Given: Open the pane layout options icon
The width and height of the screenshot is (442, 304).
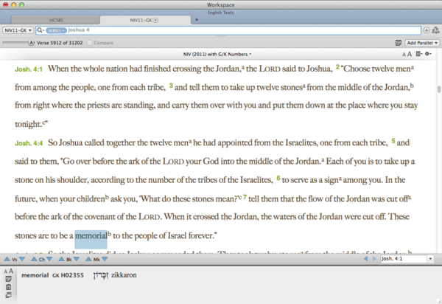Looking at the screenshot, I should (419, 54).
